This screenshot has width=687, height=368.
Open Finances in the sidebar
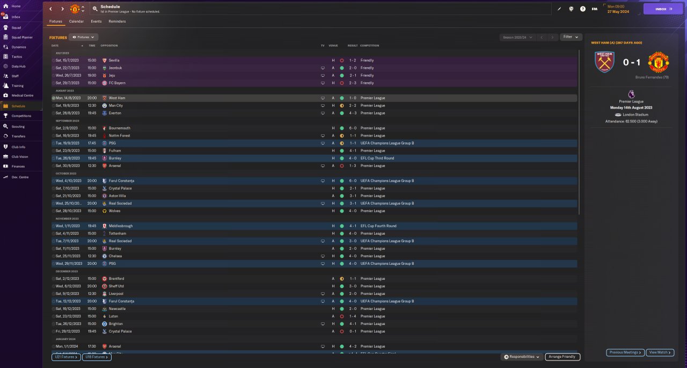tap(21, 166)
